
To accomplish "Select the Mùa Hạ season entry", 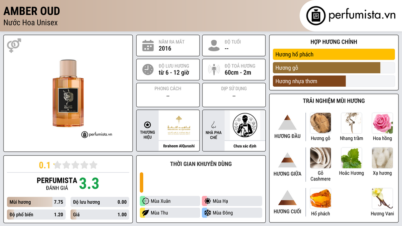I will (x=232, y=201).
